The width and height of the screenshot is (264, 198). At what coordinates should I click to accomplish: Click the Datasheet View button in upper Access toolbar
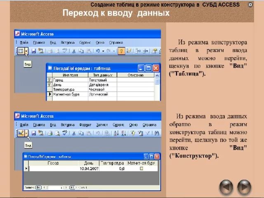pyautogui.click(x=21, y=51)
